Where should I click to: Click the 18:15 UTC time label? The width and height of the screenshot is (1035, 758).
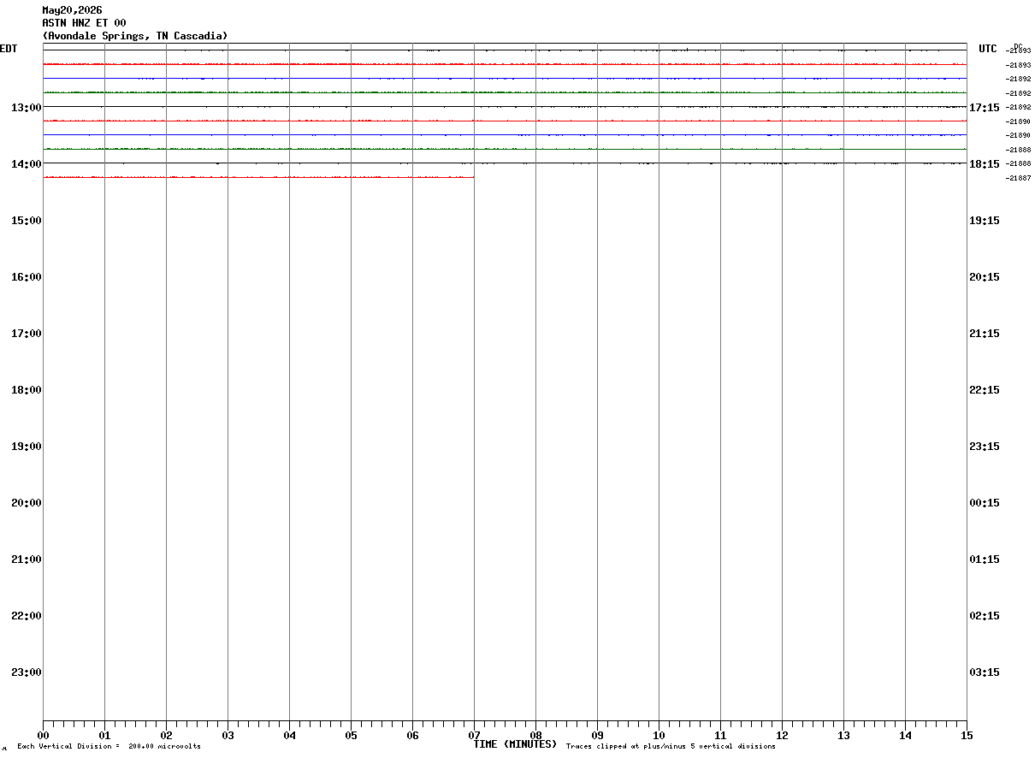pyautogui.click(x=985, y=163)
